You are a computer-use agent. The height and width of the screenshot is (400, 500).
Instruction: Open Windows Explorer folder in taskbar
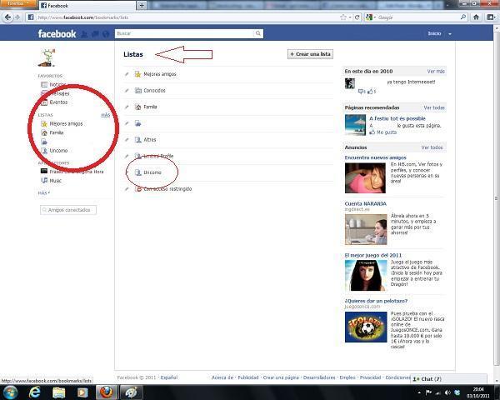[x=58, y=392]
